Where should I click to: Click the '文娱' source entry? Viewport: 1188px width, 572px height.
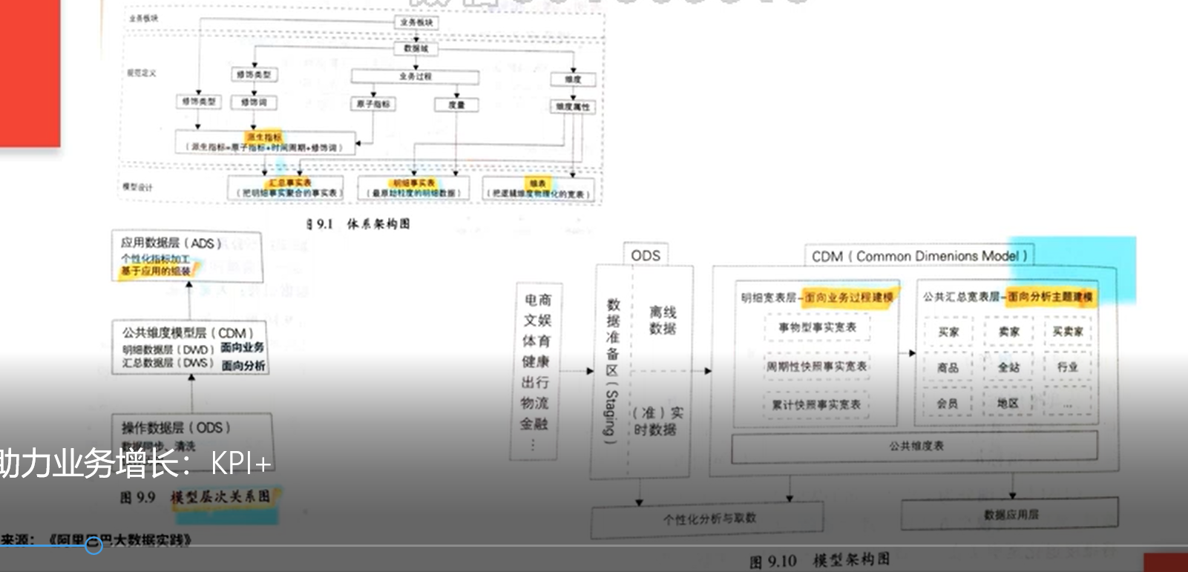coord(537,320)
